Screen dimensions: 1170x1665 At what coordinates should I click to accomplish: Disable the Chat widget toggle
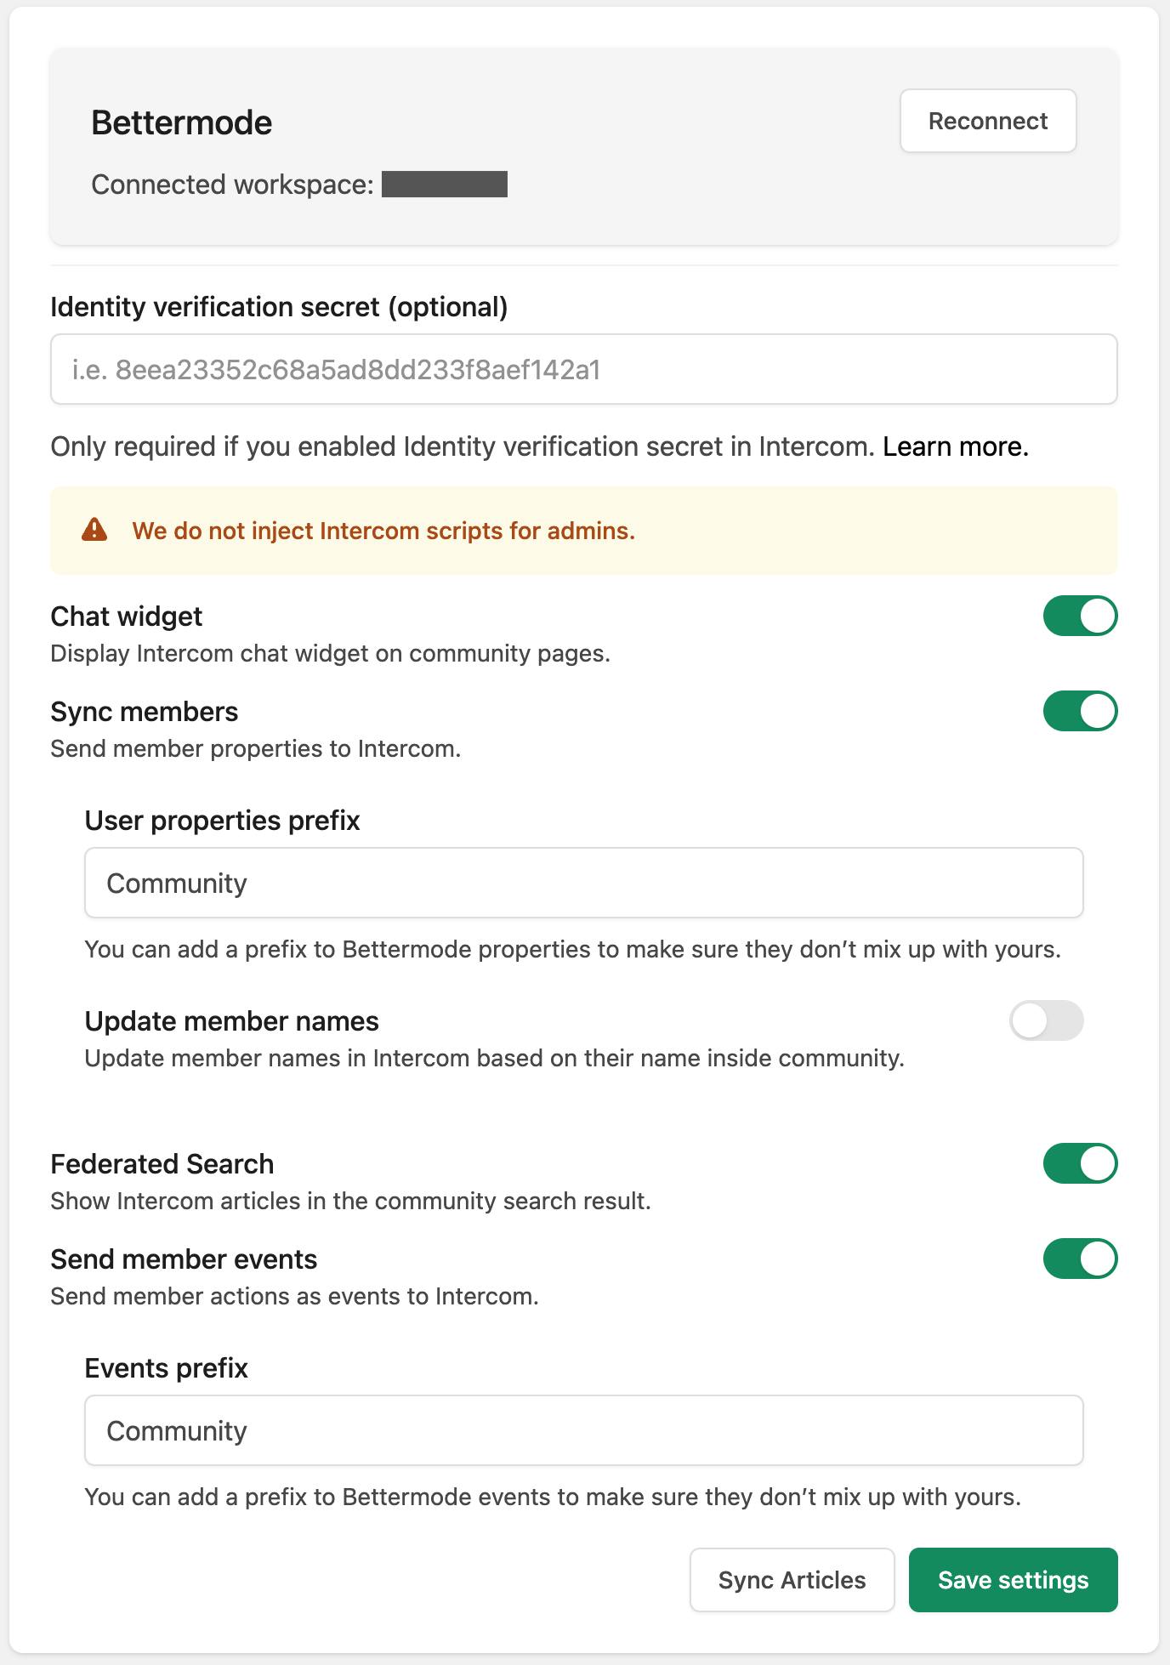click(1080, 617)
